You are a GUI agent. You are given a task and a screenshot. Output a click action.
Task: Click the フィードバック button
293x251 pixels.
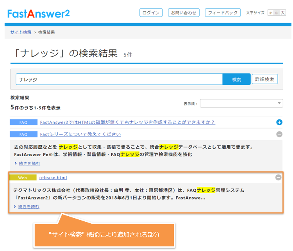(223, 13)
